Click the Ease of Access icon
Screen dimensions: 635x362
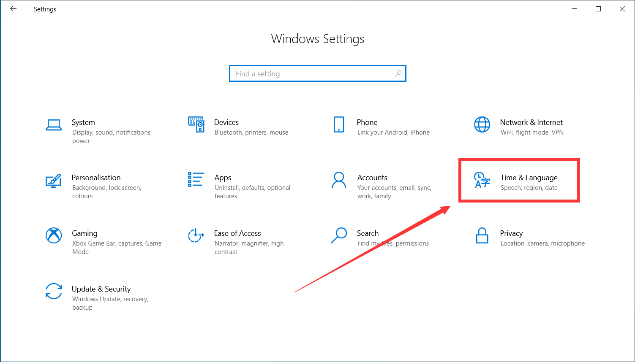click(x=196, y=235)
